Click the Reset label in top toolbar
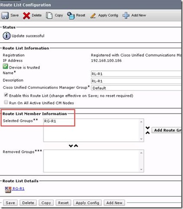This screenshot has width=183, height=209. [81, 15]
